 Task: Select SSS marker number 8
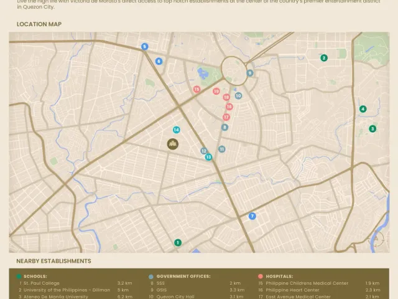point(224,127)
